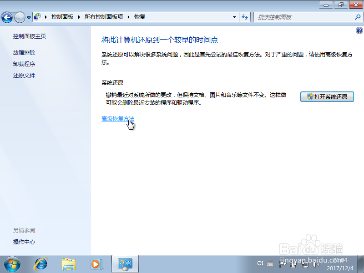This screenshot has height=273, width=364.
Task: Click the Back navigation arrow
Action: point(7,17)
